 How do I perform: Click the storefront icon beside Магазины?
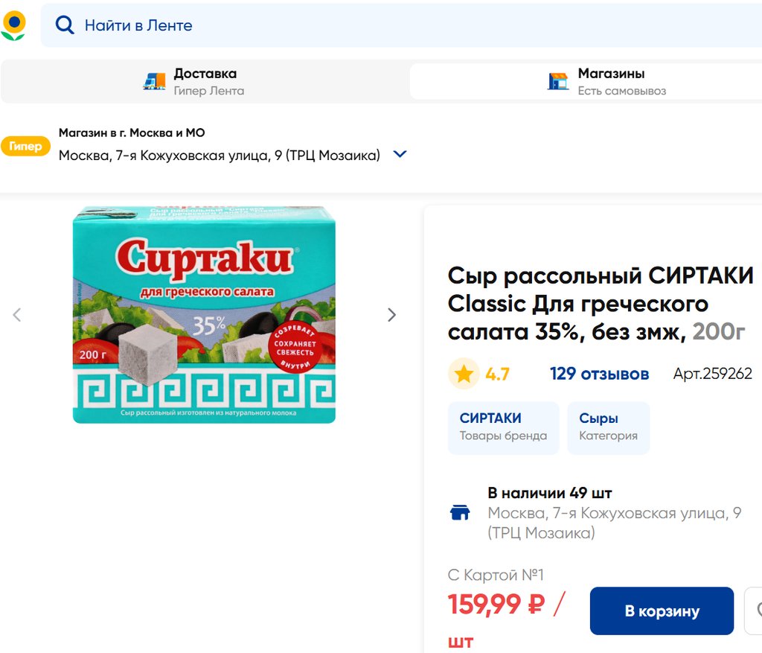point(557,81)
